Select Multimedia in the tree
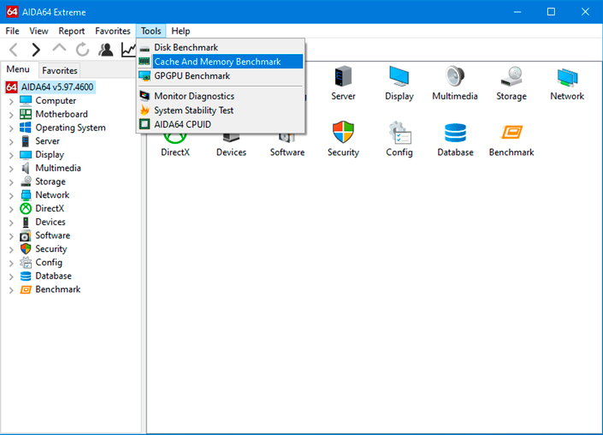Screen dimensions: 603x435 tap(58, 168)
